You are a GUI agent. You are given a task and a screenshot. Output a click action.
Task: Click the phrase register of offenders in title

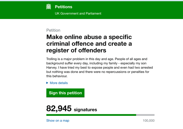(76, 50)
